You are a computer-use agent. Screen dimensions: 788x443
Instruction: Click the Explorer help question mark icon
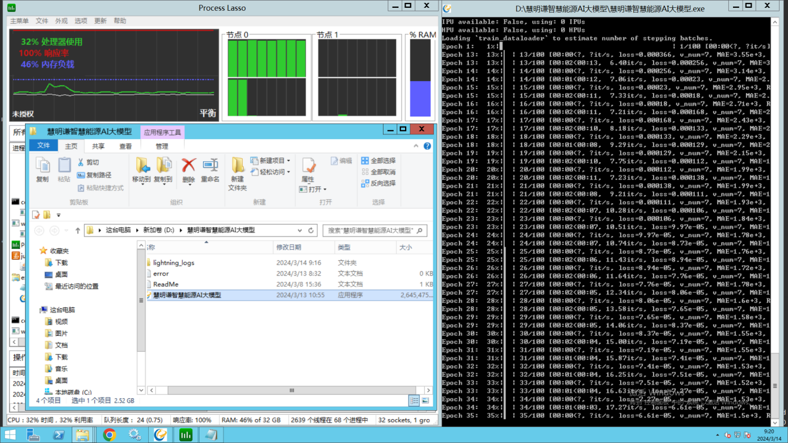[427, 146]
